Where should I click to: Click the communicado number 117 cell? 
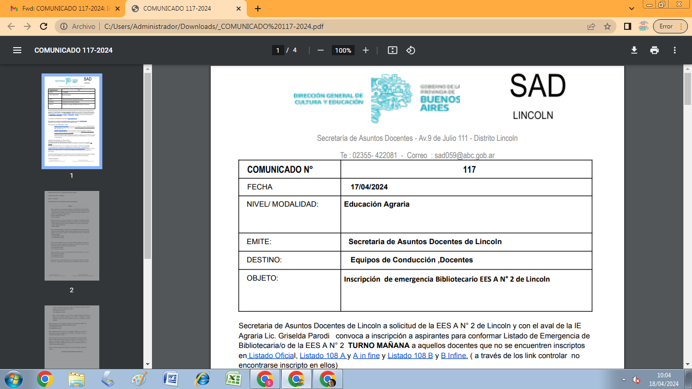[x=466, y=169]
